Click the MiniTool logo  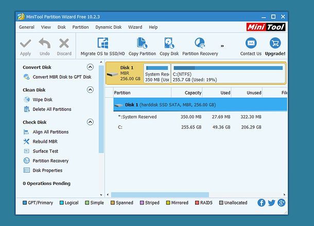[266, 27]
